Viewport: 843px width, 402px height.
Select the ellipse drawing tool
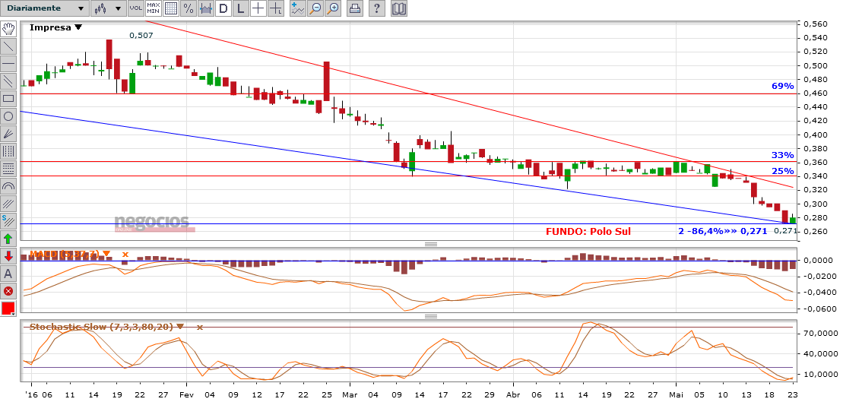[x=8, y=116]
